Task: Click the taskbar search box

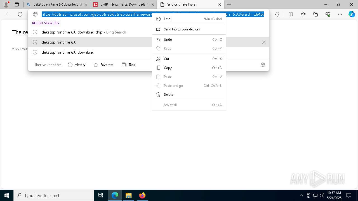Action: click(x=54, y=195)
